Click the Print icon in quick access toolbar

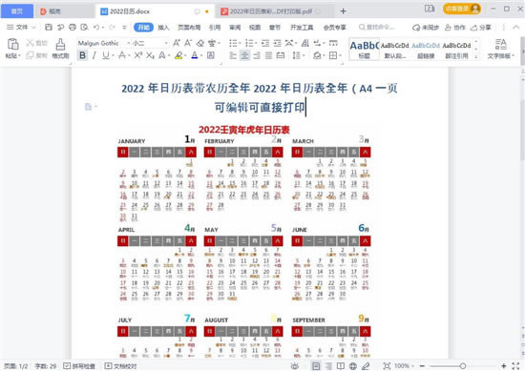[x=73, y=27]
